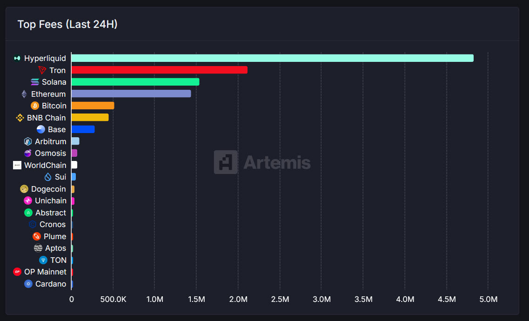Click the 'Plume' label
The height and width of the screenshot is (321, 529).
point(55,236)
